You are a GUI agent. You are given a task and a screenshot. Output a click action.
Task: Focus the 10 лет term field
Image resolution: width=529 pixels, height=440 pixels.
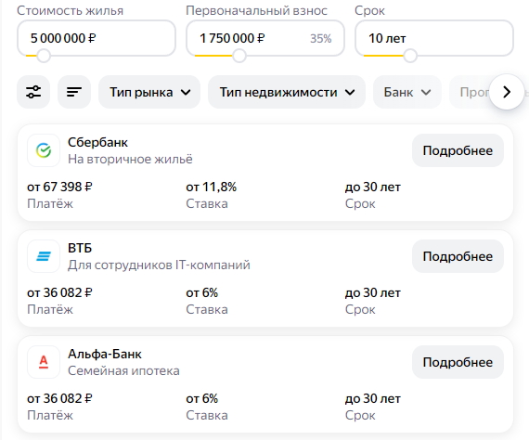point(434,38)
